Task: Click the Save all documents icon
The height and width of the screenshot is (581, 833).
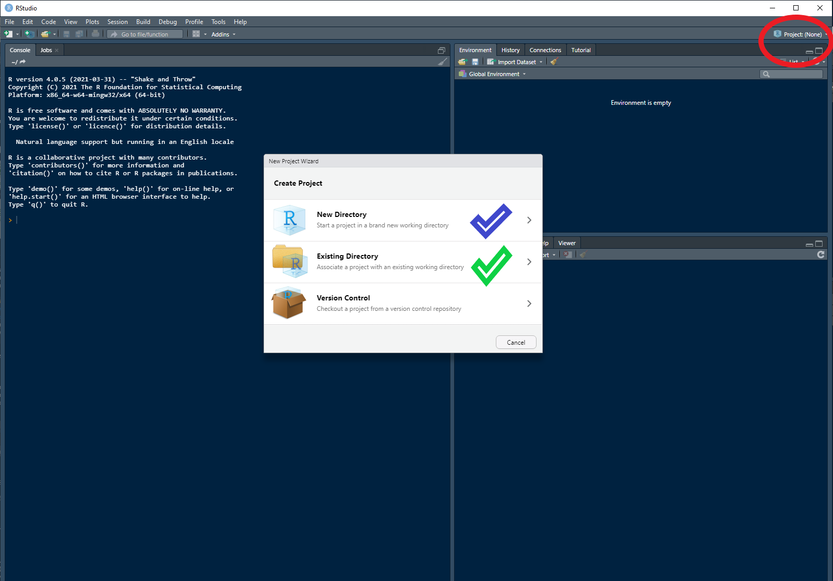Action: 79,34
